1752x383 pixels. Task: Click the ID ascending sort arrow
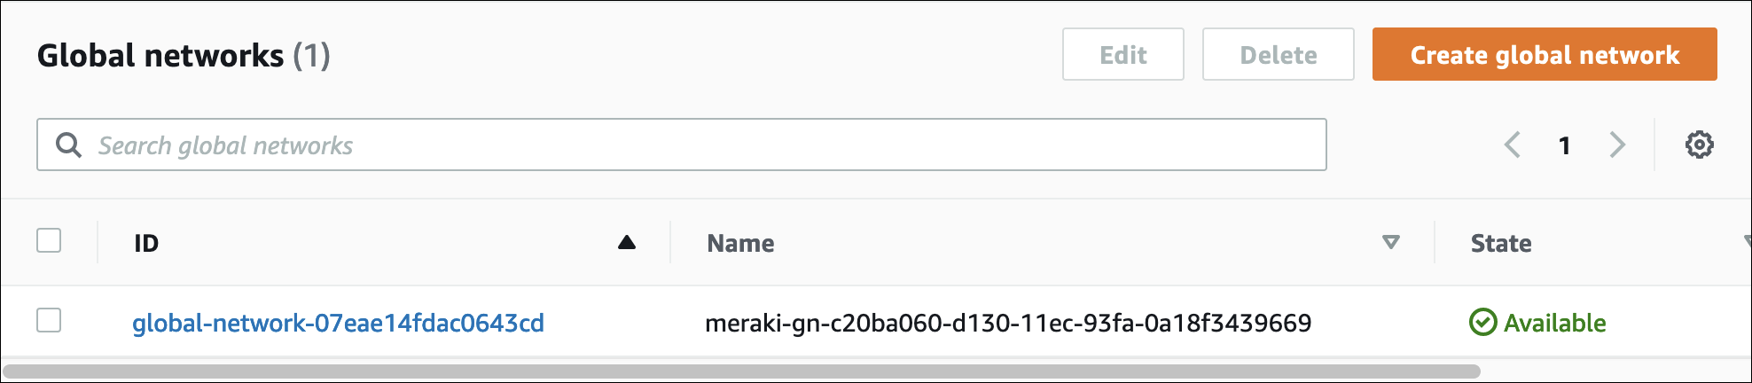pos(627,243)
